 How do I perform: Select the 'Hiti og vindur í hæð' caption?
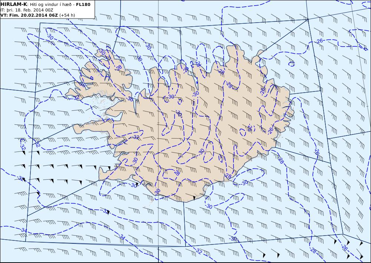(51, 4)
